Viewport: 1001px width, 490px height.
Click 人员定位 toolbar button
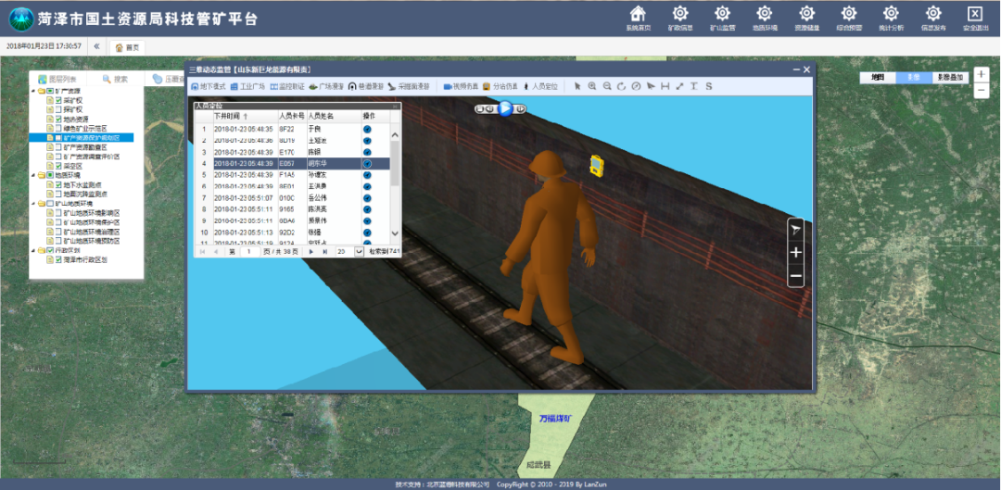pyautogui.click(x=540, y=86)
